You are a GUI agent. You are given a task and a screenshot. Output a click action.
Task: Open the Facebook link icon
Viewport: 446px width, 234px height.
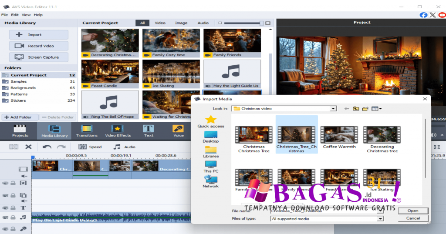point(423,15)
